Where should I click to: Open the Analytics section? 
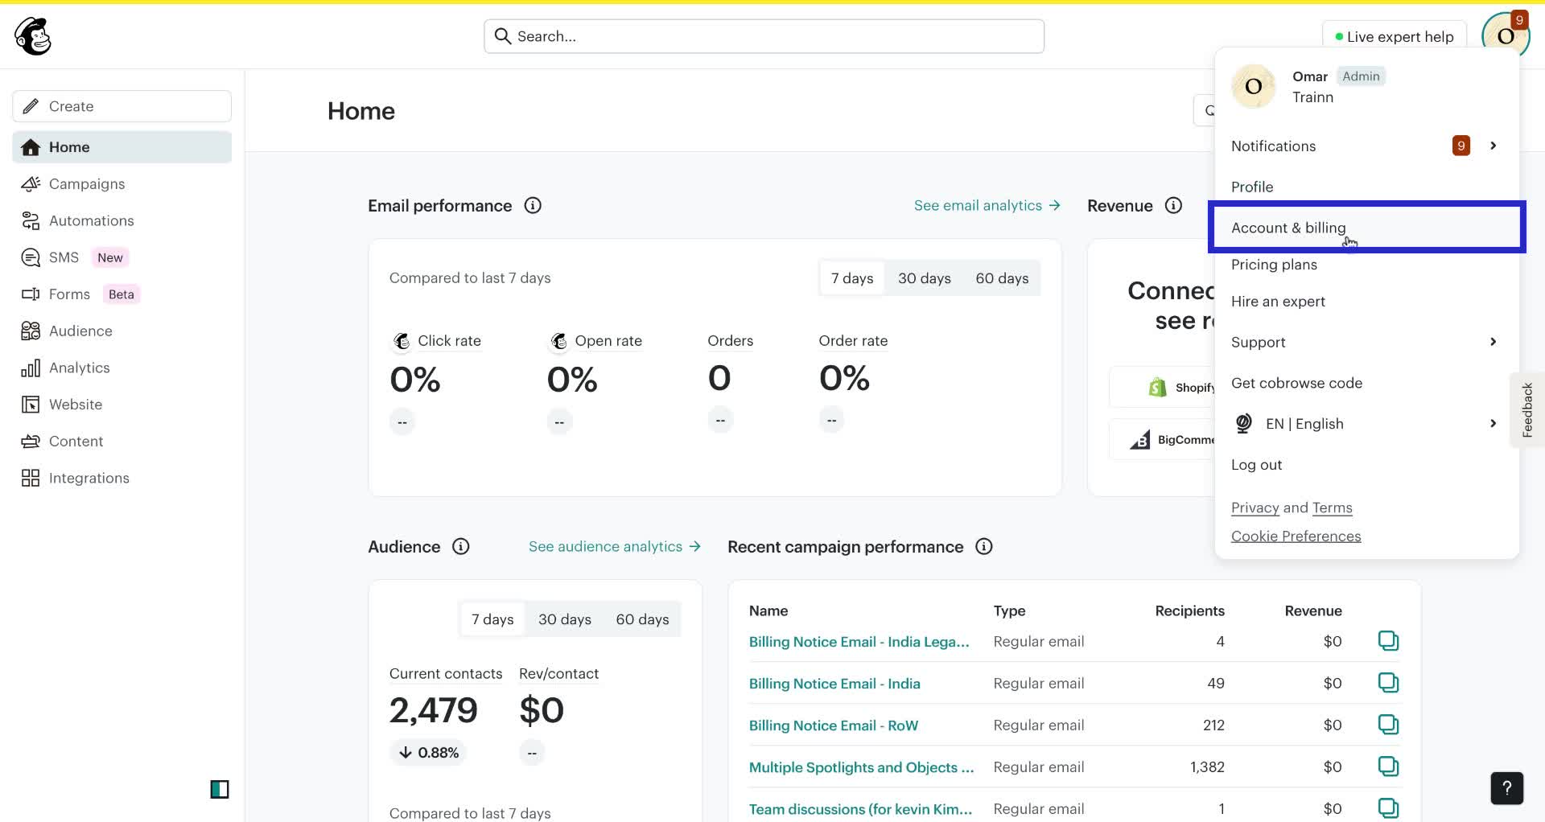[x=80, y=368]
